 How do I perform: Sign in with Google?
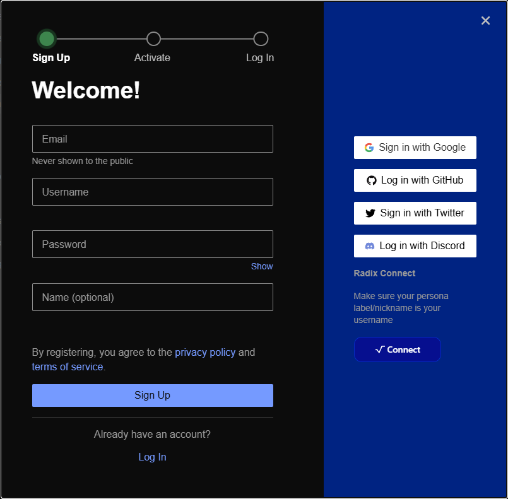tap(415, 147)
